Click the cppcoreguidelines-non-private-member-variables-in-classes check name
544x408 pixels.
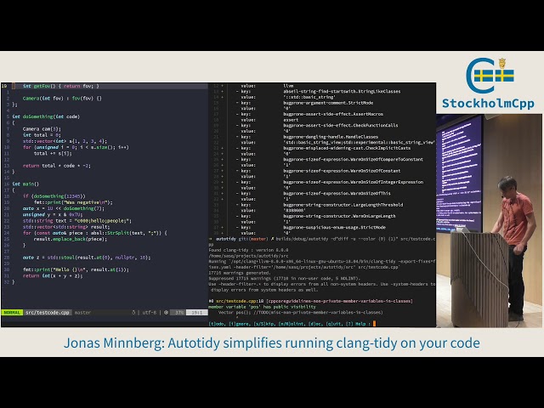point(339,301)
